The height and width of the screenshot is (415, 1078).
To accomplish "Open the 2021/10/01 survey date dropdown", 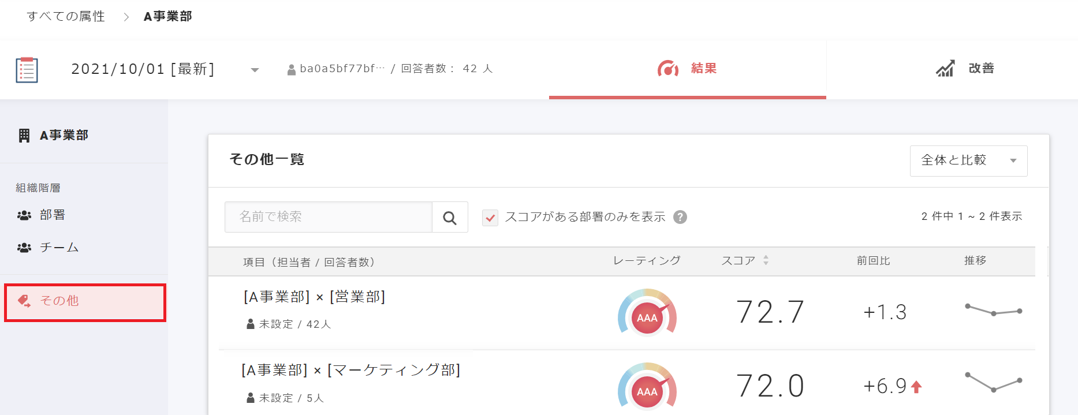I will coord(255,70).
